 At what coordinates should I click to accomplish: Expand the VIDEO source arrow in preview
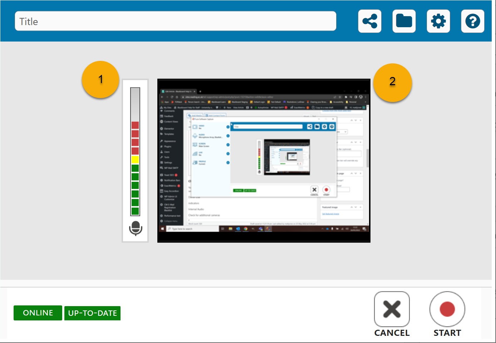(228, 127)
